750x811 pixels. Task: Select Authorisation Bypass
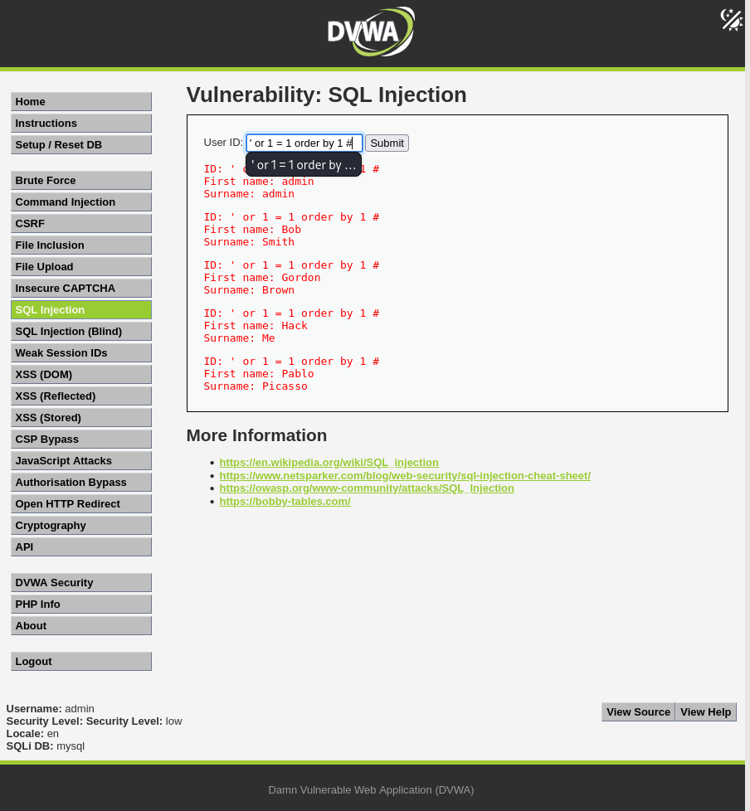(81, 482)
